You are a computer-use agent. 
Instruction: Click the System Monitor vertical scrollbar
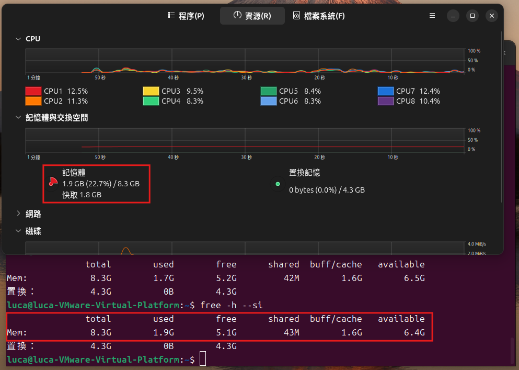[501, 117]
